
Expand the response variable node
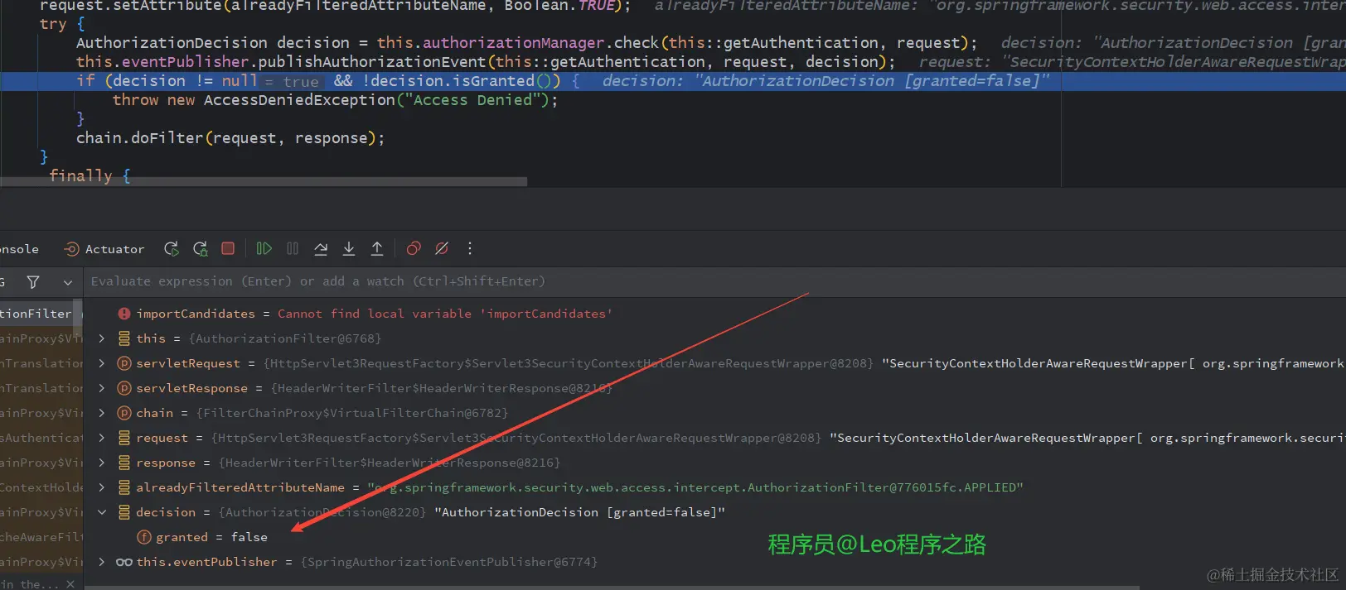102,463
